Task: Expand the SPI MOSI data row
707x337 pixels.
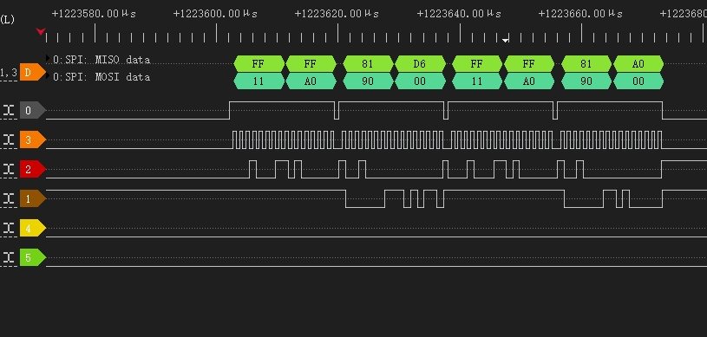Action: click(x=48, y=75)
